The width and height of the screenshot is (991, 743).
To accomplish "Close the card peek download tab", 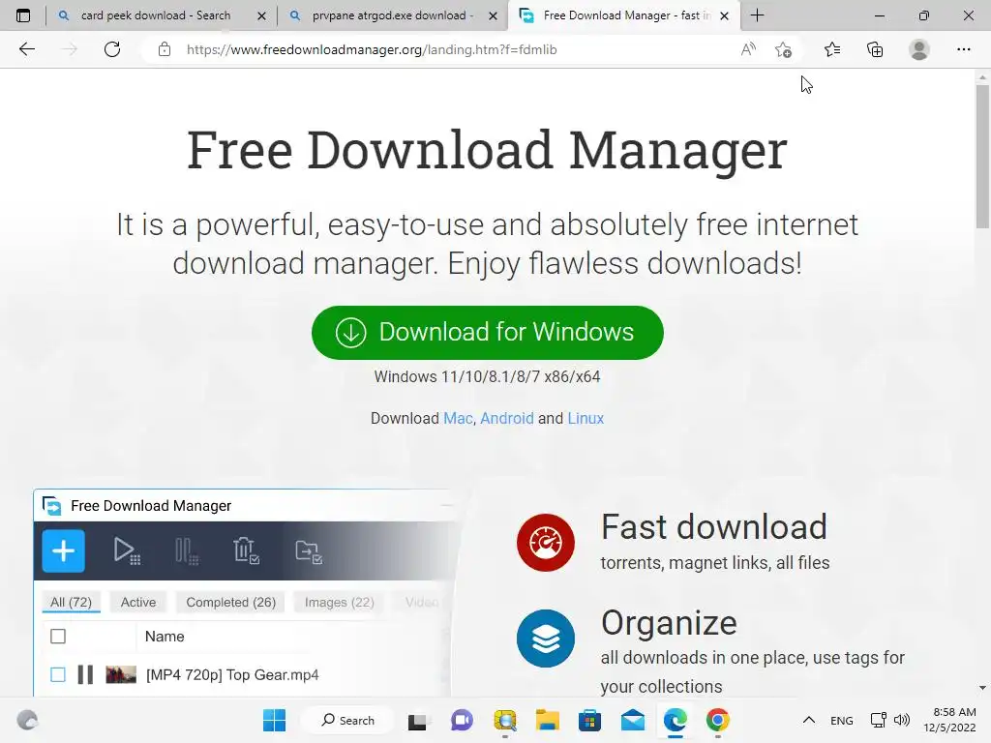I will (261, 15).
